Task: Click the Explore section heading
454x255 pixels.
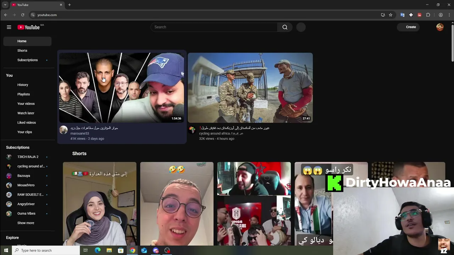Action: 12,238
